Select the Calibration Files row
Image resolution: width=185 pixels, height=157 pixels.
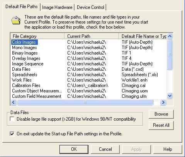click(88, 85)
